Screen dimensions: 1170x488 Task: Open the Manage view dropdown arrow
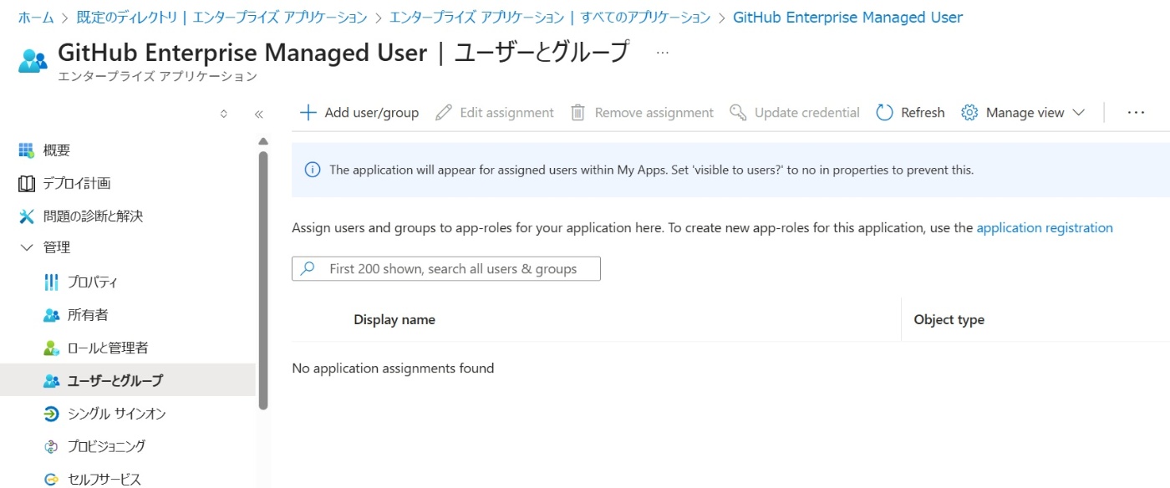(x=1078, y=113)
